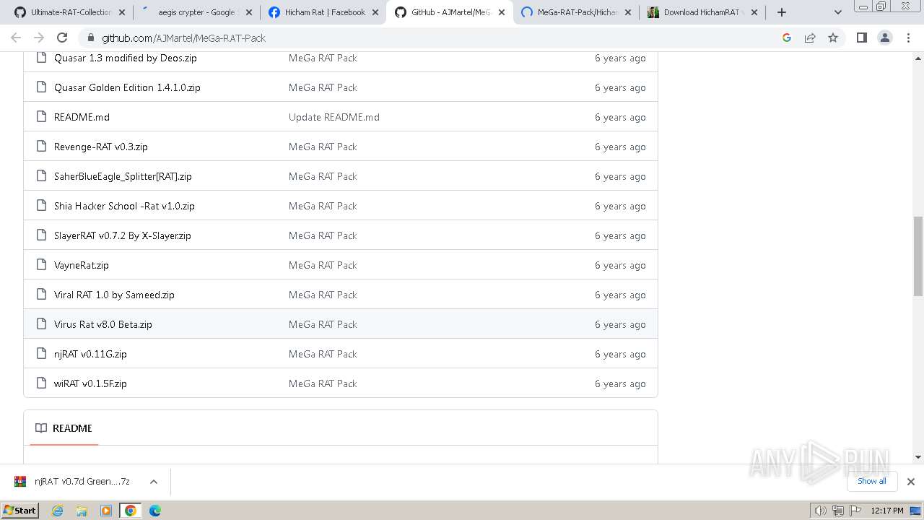Screen dimensions: 924x520
Task: Click file icon beside Quasar Golden Edition 1.4.1.0.zip
Action: [x=40, y=87]
